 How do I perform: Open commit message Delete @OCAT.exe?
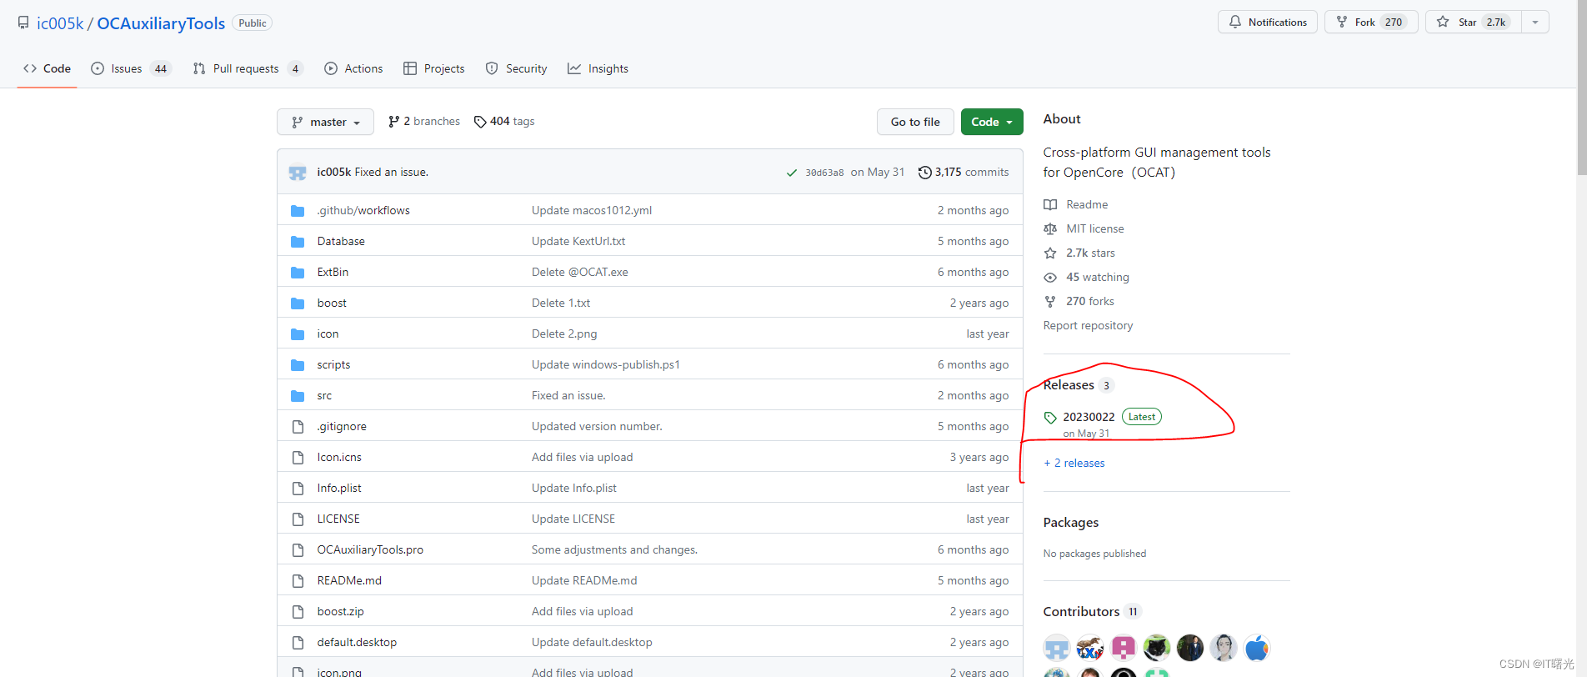580,272
